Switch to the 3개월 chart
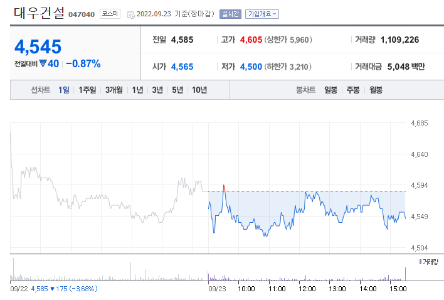Image resolution: width=444 pixels, height=300 pixels. [x=114, y=90]
